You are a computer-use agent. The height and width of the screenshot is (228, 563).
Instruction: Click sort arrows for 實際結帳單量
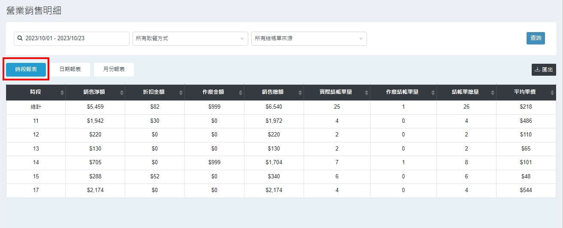point(366,92)
